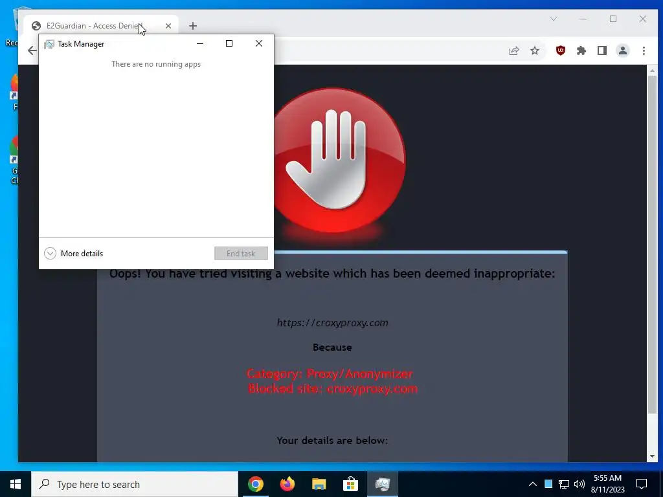Select the E2Guardian - Access Denied tab
The height and width of the screenshot is (497, 663).
coord(102,26)
